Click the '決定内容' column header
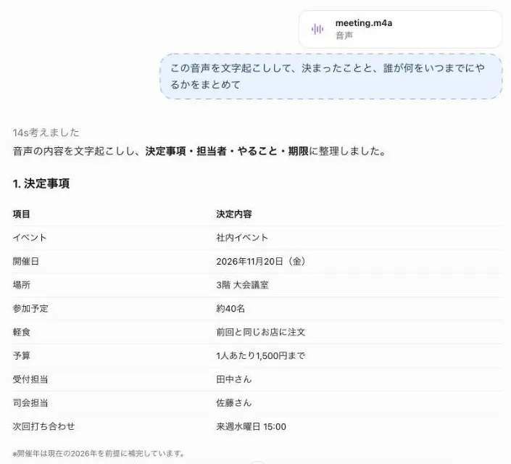This screenshot has width=511, height=464. [x=234, y=214]
